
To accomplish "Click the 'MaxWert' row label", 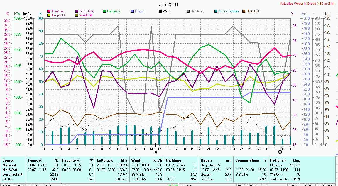I will (10, 170).
